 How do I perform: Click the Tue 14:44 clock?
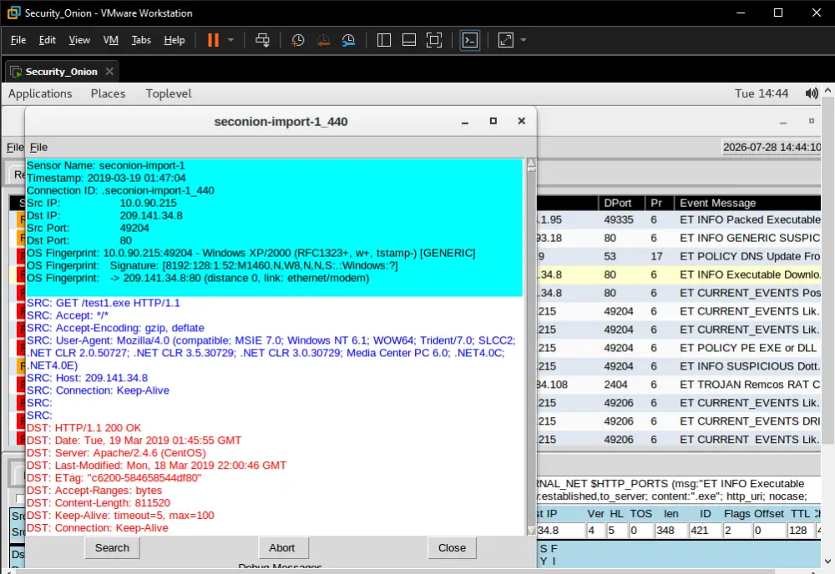pos(762,93)
